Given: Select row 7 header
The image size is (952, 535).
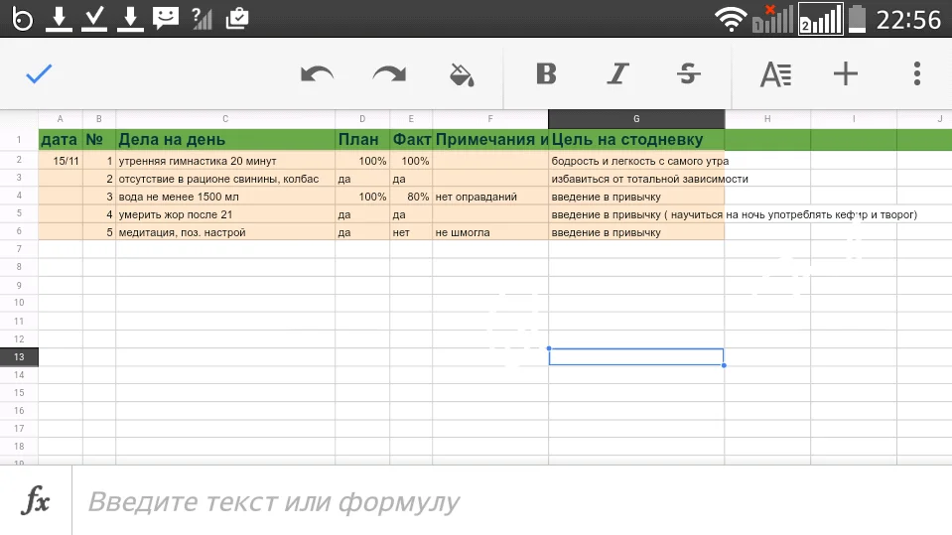Looking at the screenshot, I should coord(19,249).
